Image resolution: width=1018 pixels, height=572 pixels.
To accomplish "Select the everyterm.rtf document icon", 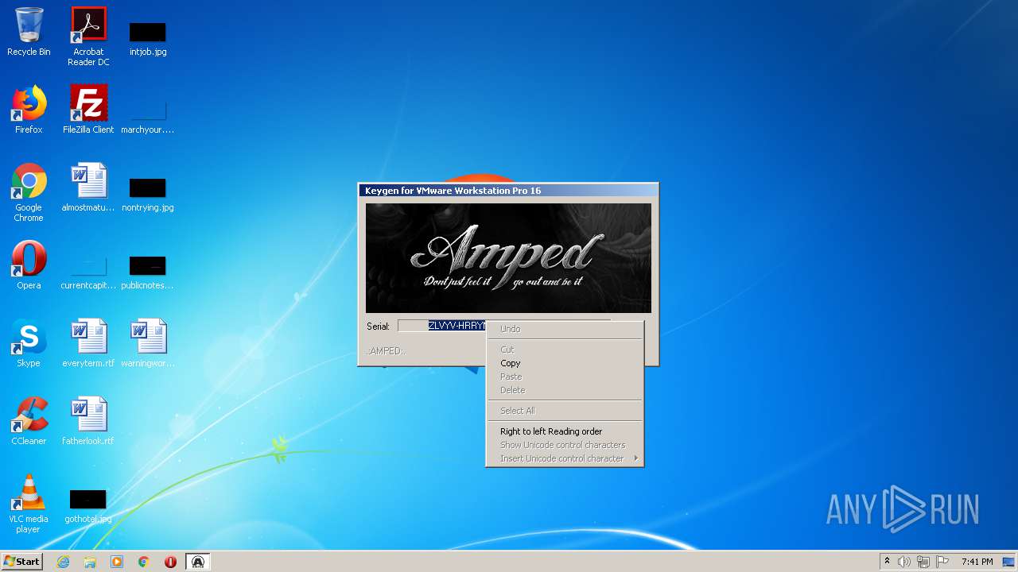I will pos(88,343).
